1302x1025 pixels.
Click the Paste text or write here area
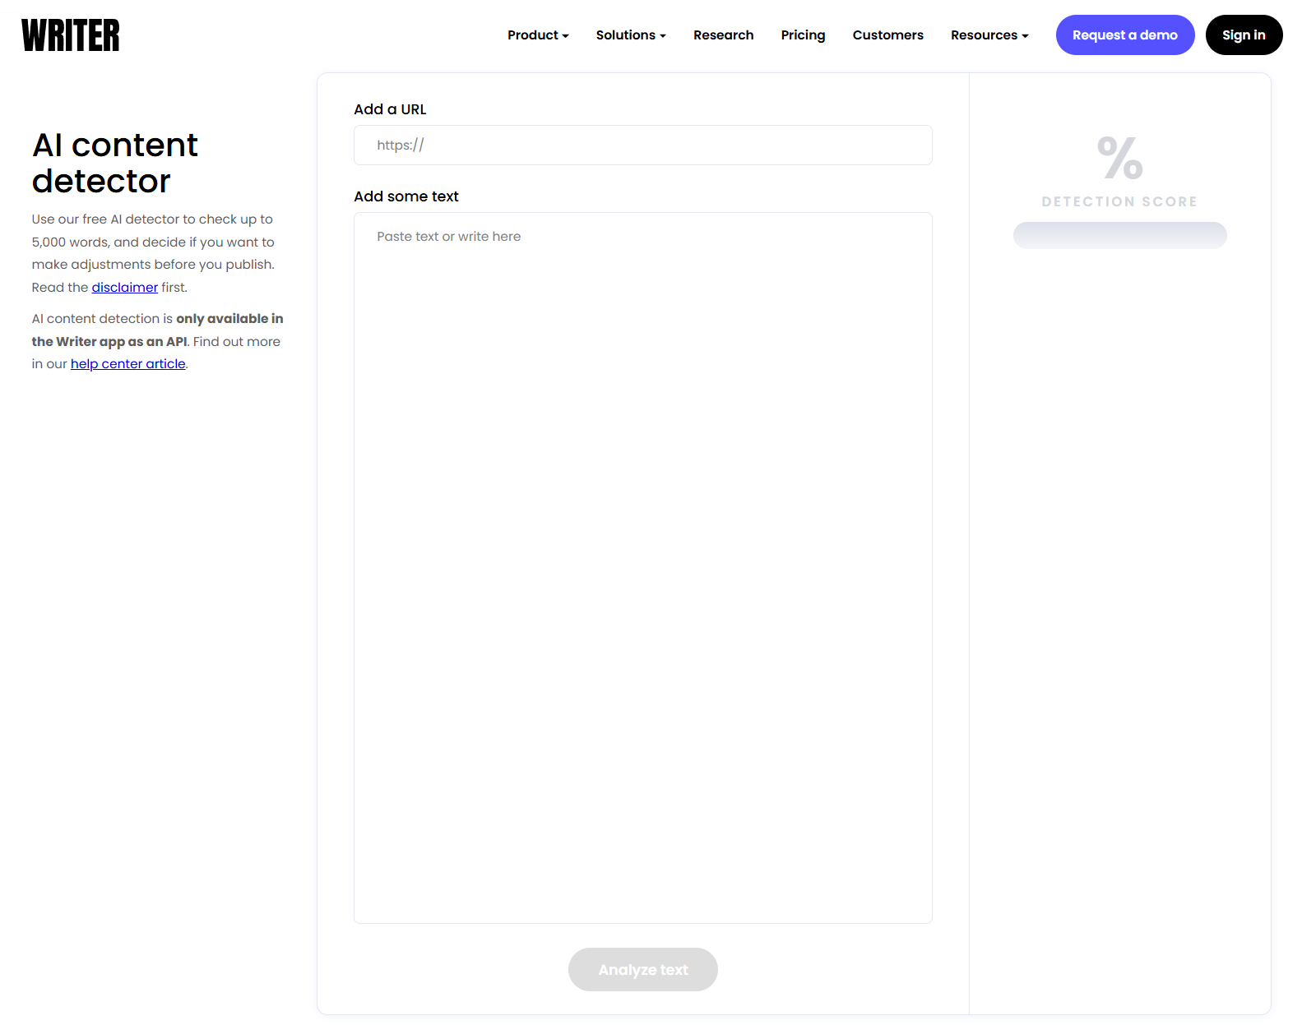(642, 568)
